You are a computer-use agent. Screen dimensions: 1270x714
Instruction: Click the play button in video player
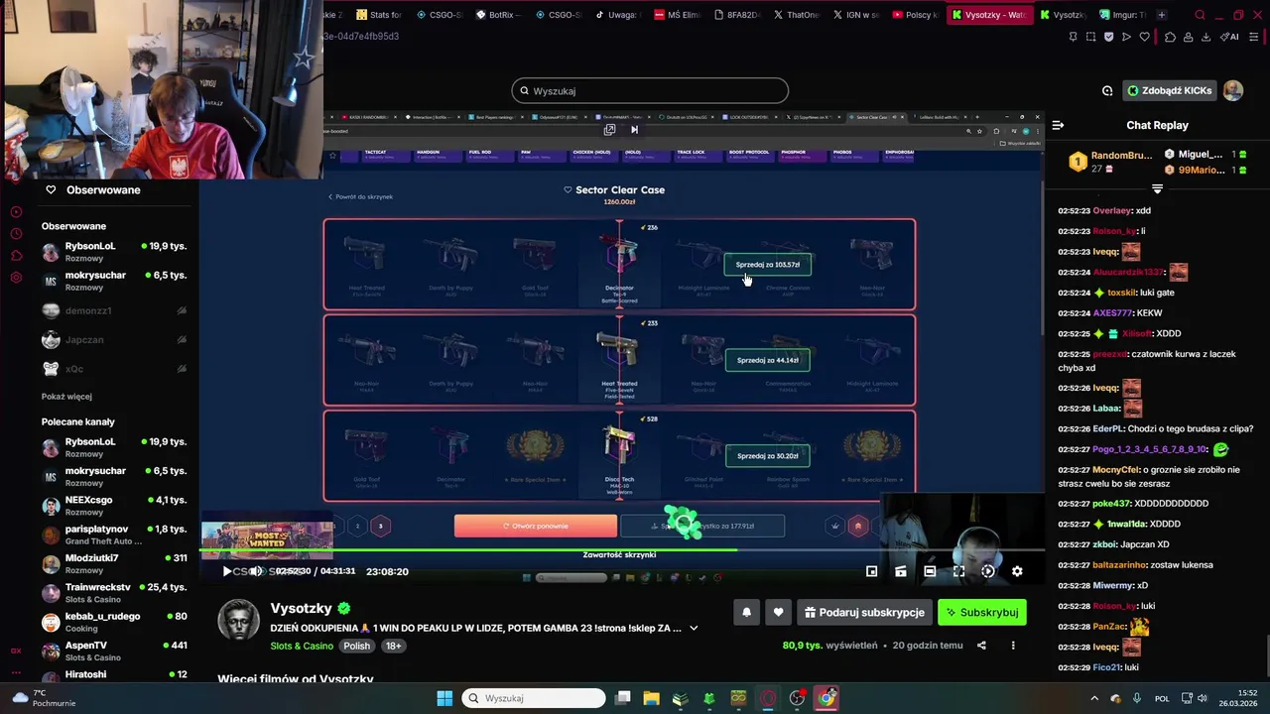[x=227, y=571]
